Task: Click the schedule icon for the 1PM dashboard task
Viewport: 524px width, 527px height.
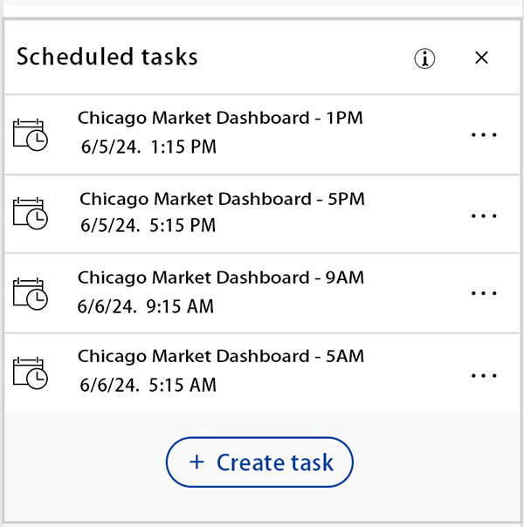Action: coord(31,134)
